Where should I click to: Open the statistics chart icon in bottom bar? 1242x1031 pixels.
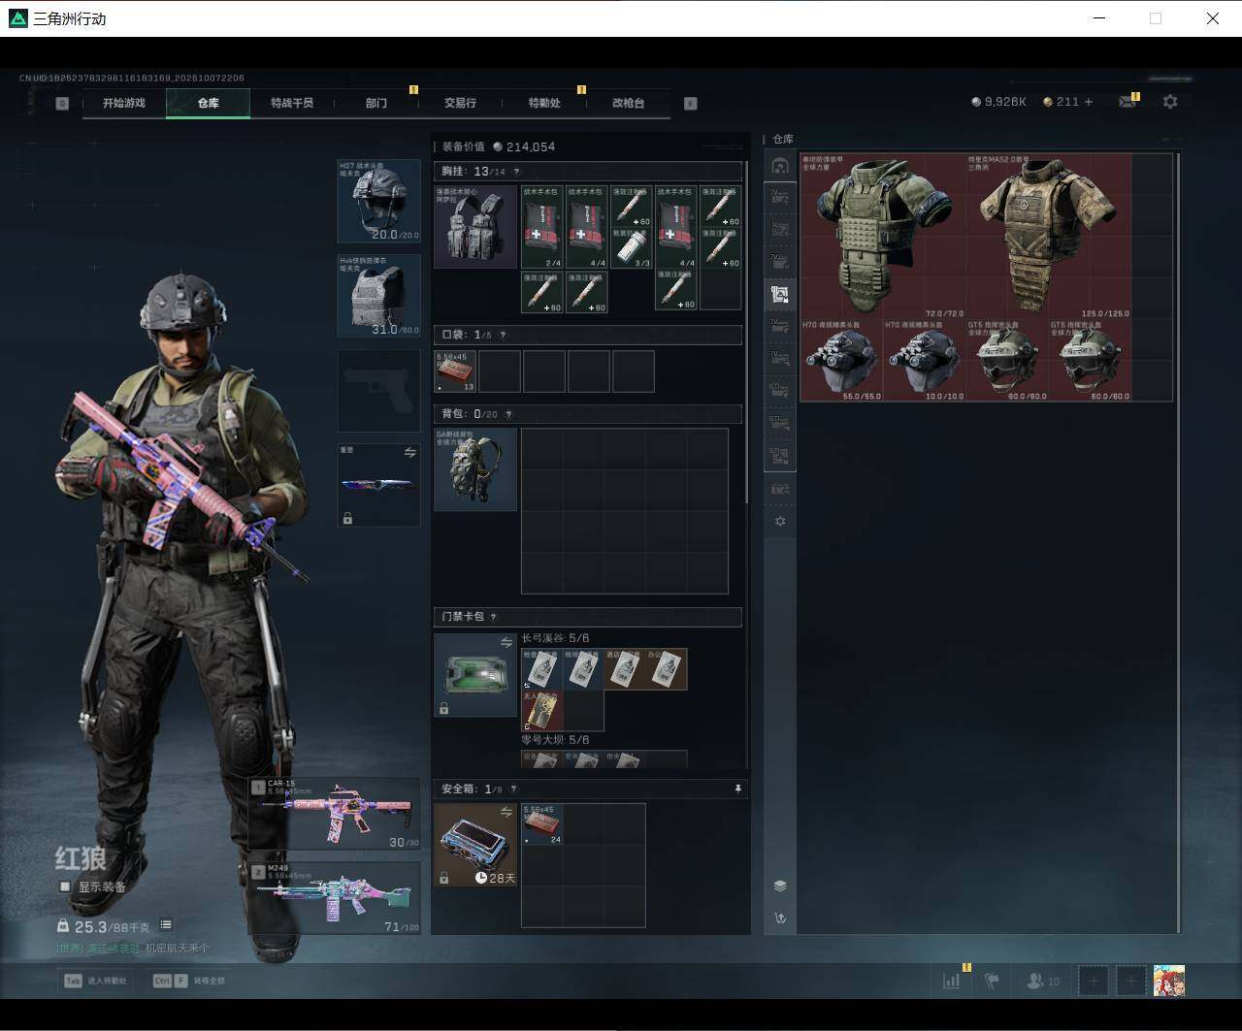(x=951, y=981)
